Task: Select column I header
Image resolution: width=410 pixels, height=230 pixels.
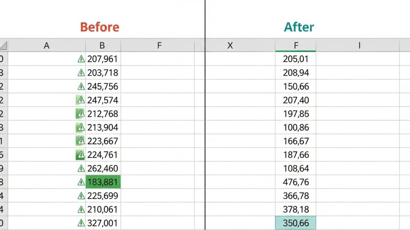Action: (359, 46)
